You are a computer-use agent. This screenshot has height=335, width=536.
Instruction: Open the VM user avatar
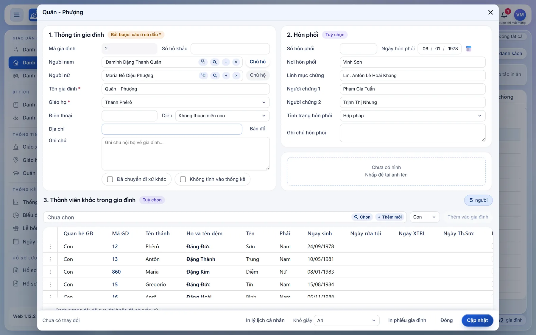click(x=520, y=15)
